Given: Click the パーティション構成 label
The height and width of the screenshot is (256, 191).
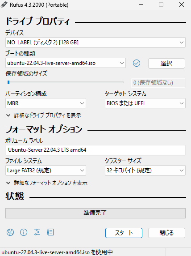Looking at the screenshot, I should tap(26, 94).
